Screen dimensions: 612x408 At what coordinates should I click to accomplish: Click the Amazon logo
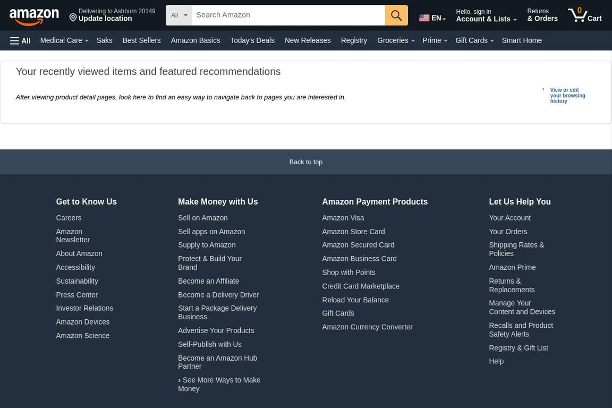click(34, 16)
